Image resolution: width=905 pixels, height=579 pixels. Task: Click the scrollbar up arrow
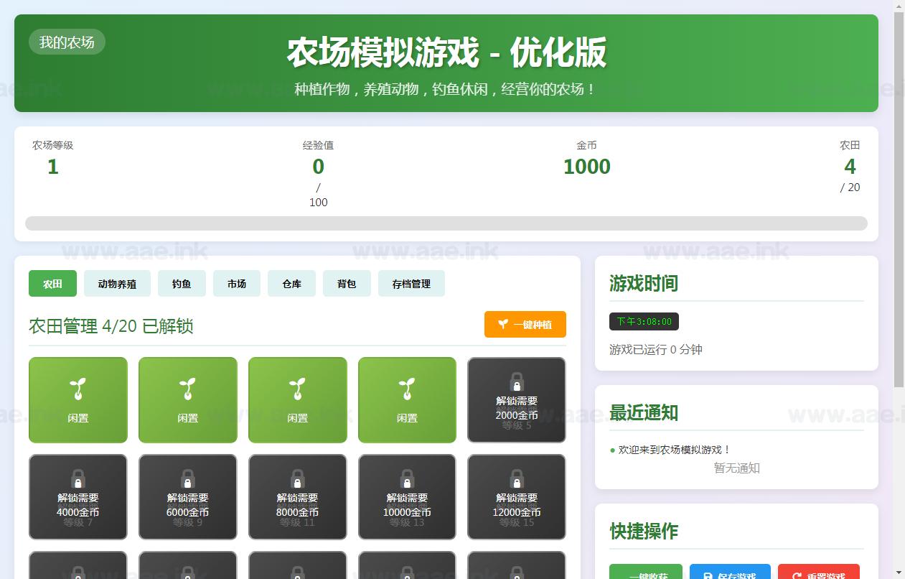(x=899, y=6)
